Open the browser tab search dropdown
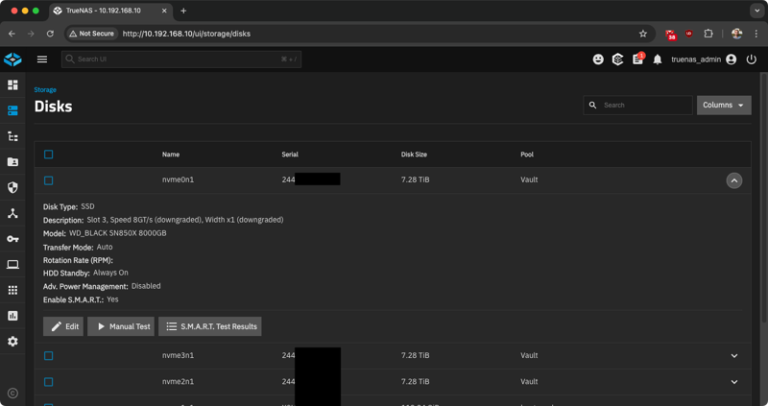 click(756, 11)
